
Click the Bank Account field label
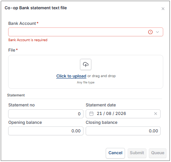22,23
